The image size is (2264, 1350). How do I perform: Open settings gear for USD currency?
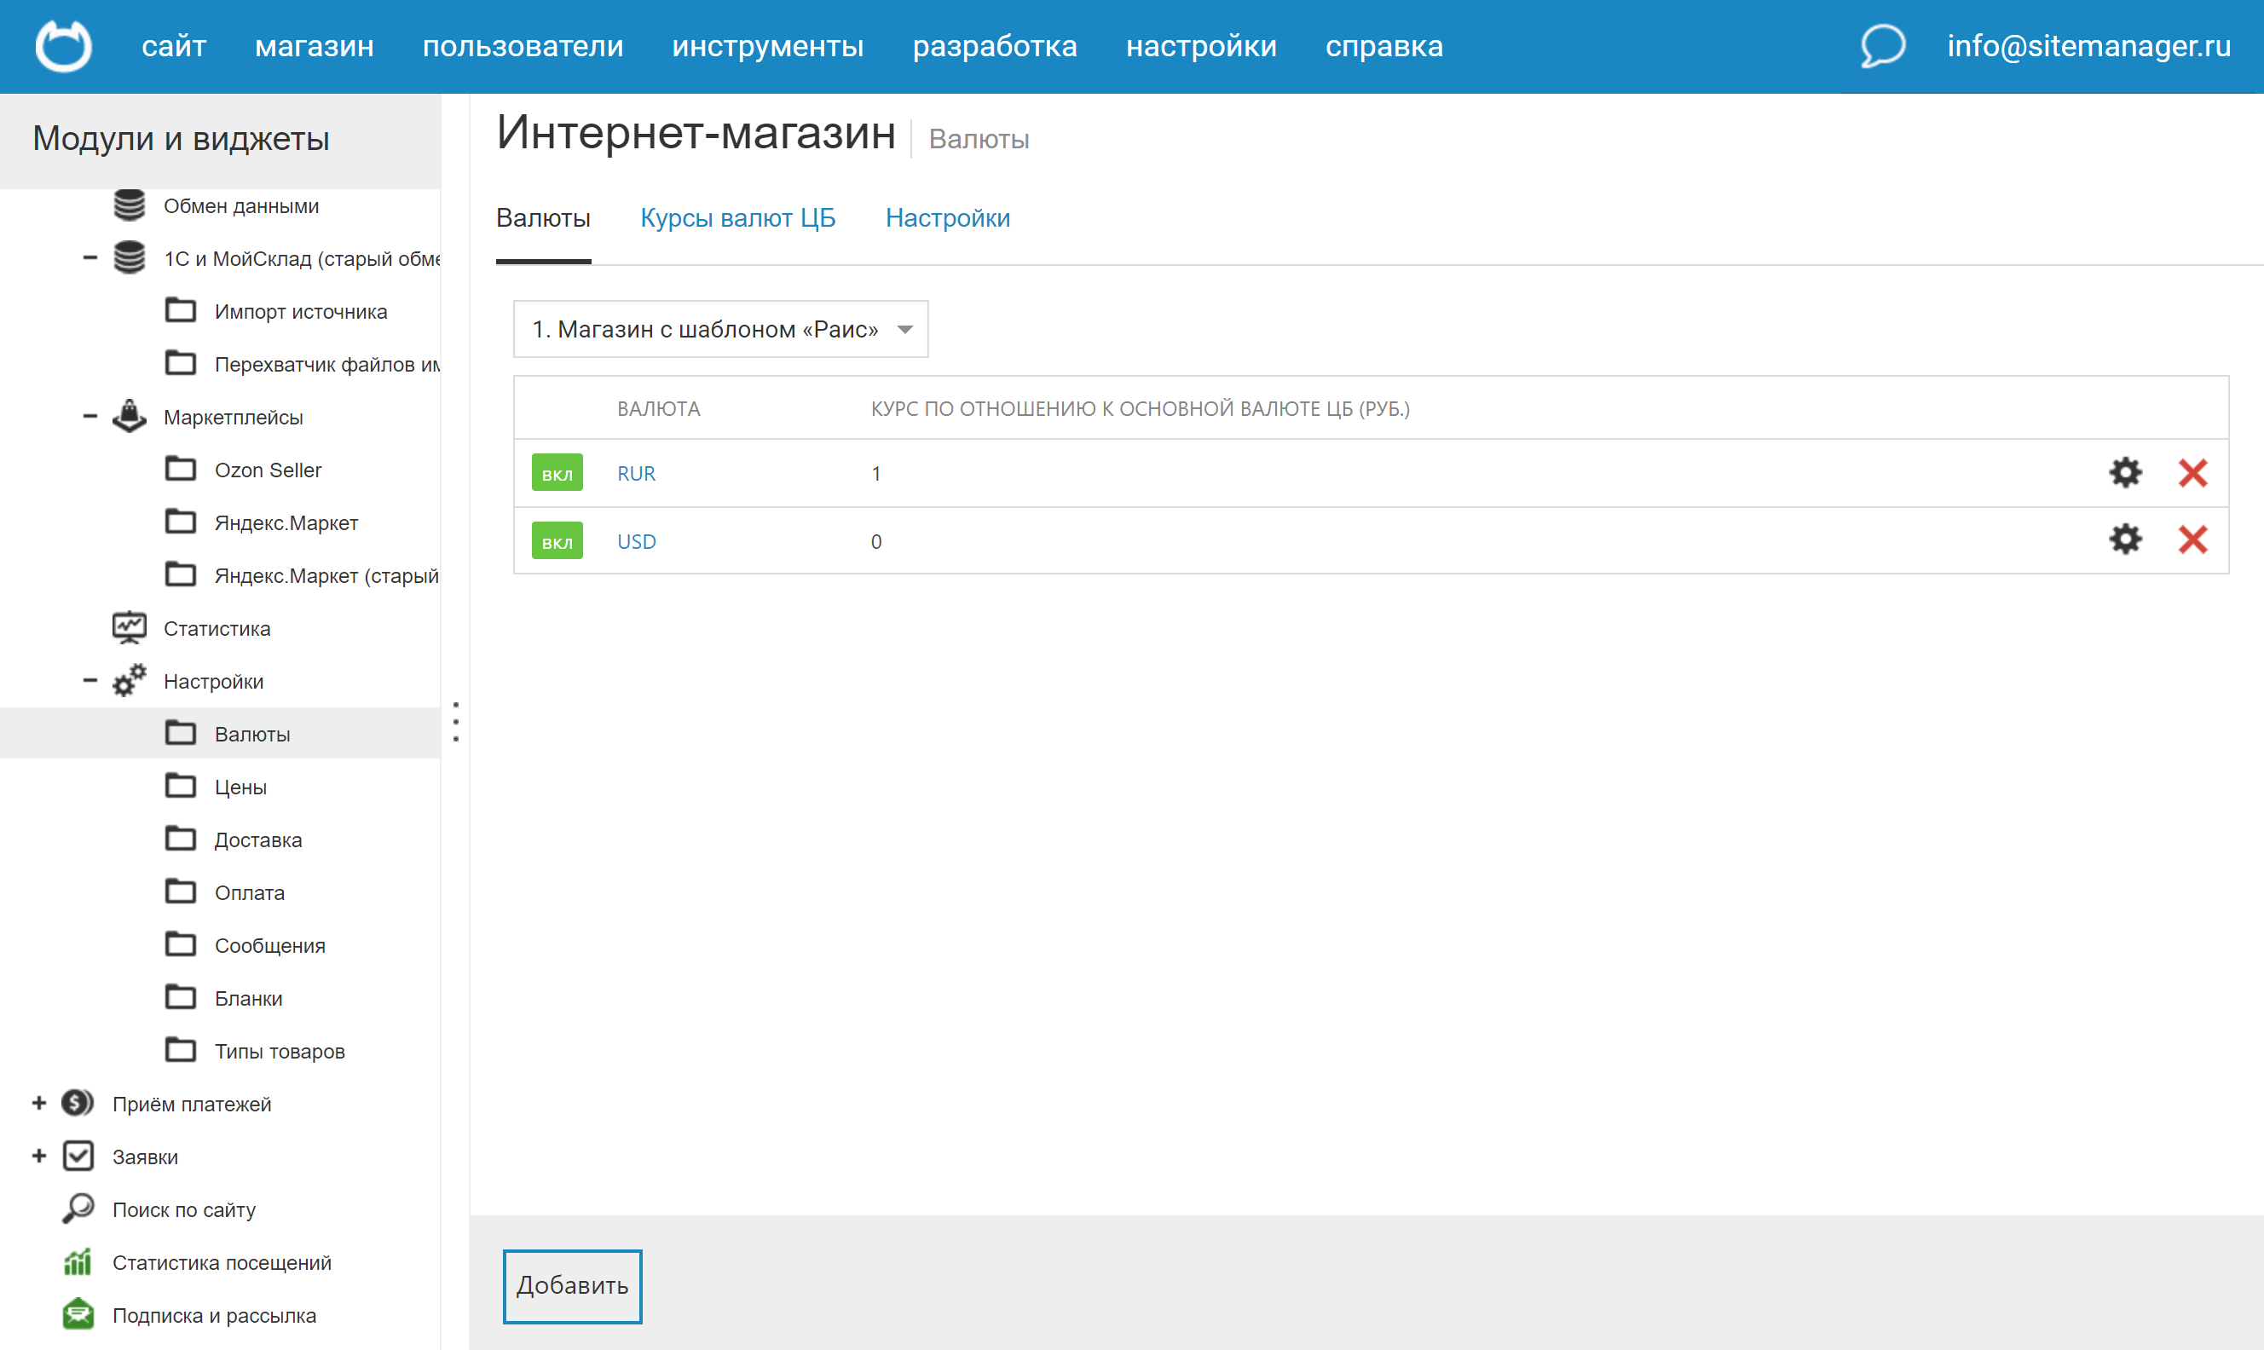click(x=2125, y=540)
